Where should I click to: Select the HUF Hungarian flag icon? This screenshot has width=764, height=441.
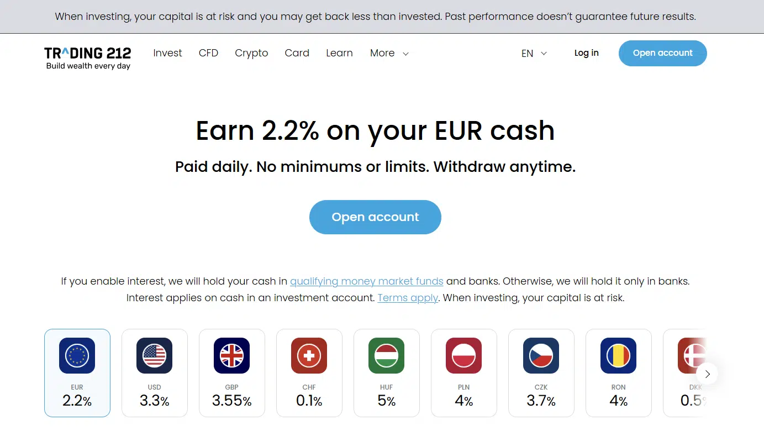click(387, 355)
